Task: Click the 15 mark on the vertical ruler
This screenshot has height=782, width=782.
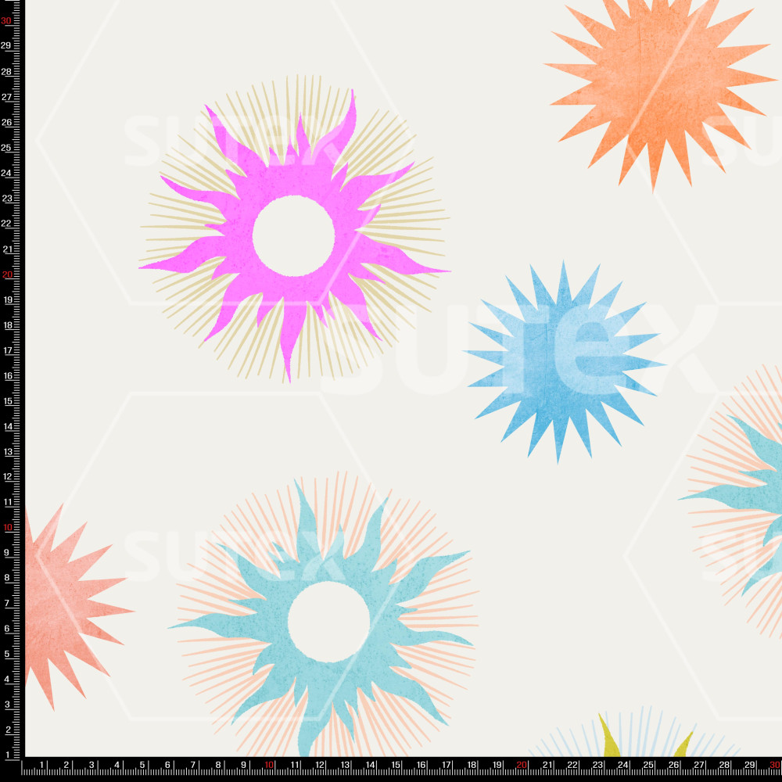Action: [7, 401]
